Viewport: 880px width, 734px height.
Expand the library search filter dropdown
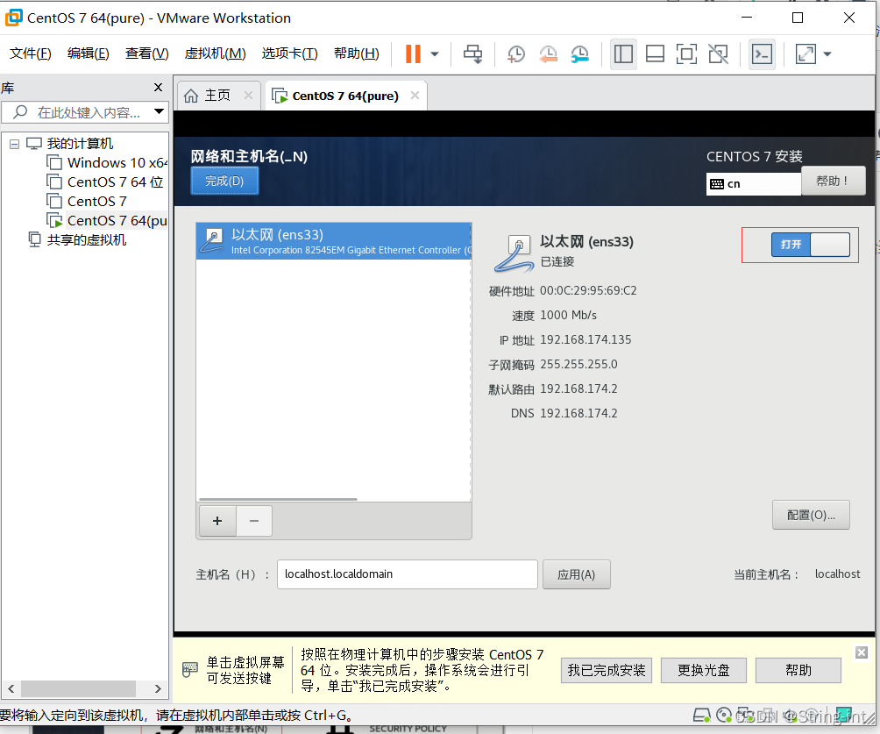(x=159, y=111)
